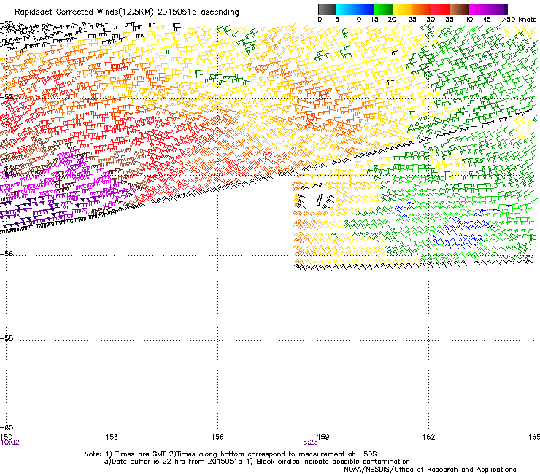Click the note line starting 'Note: 1) Times are GMT'
540x474 pixels.
[x=231, y=454]
